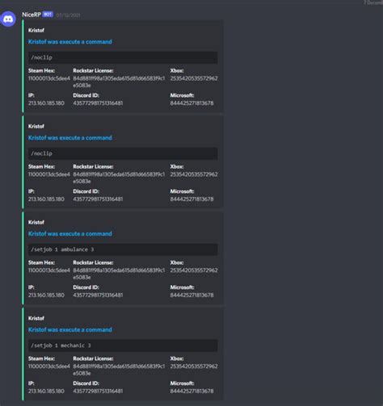The width and height of the screenshot is (383, 406).
Task: Click the NiceRP bot Discord avatar
Action: pyautogui.click(x=8, y=19)
